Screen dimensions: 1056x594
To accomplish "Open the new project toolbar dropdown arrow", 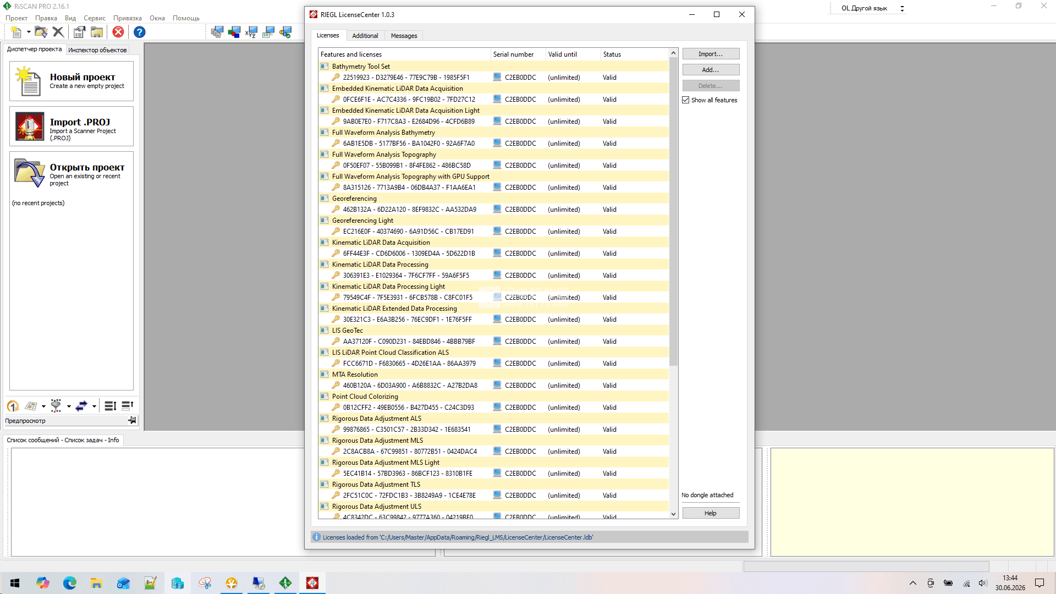I will pos(29,32).
